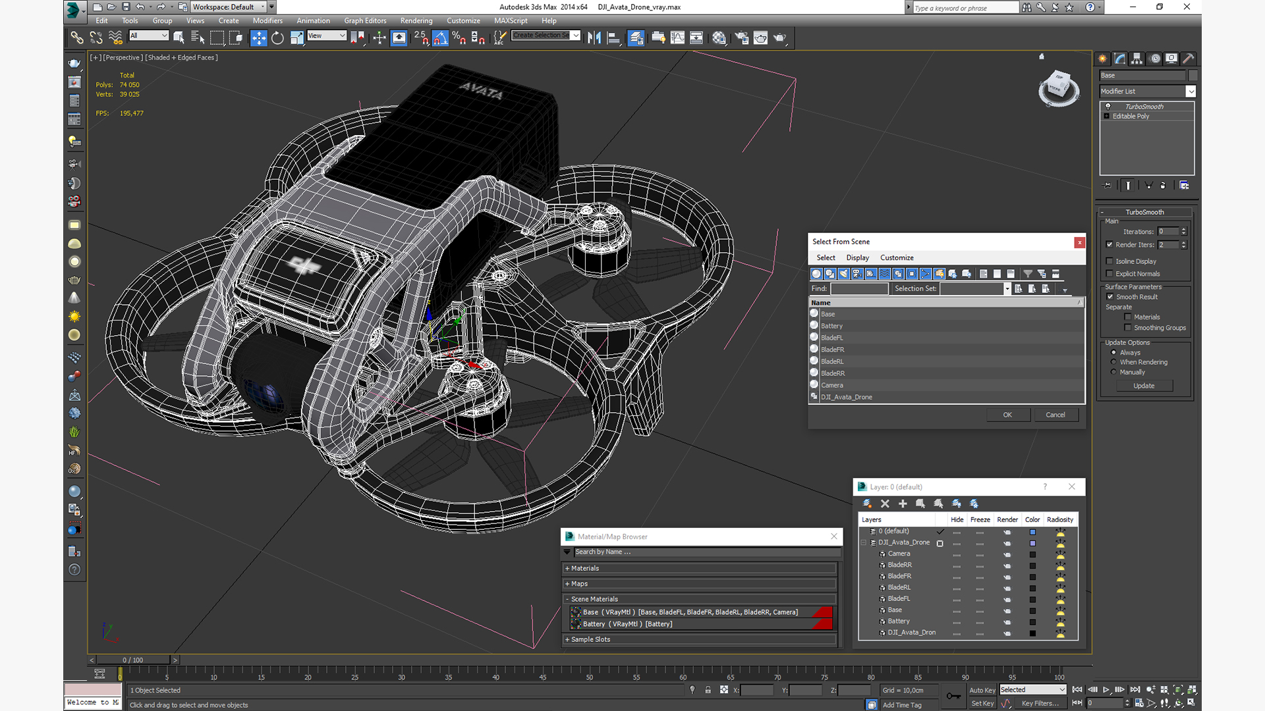Open the Render Setup teapot icon
1265x711 pixels.
[x=741, y=38]
